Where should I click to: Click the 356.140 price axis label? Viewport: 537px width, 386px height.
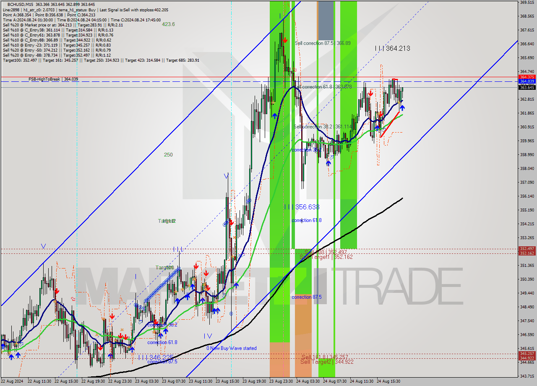[x=527, y=196]
